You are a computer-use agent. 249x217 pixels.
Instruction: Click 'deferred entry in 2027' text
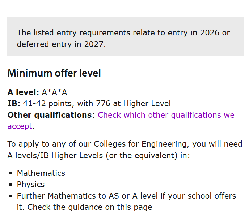(x=61, y=44)
